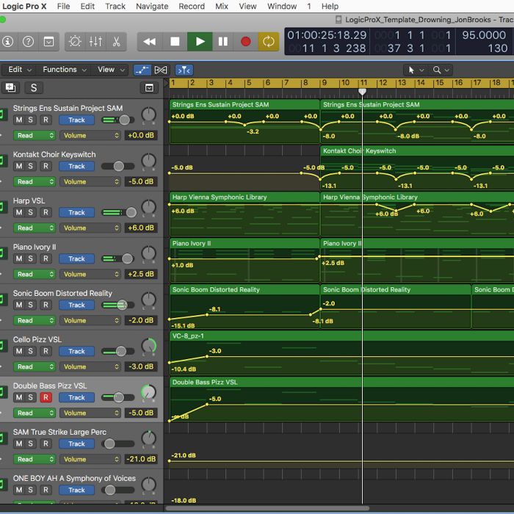
Task: Click the Play transport button
Action: [x=200, y=42]
